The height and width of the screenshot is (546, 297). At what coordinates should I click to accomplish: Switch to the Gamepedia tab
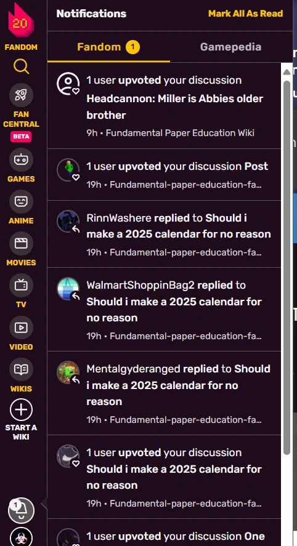230,47
